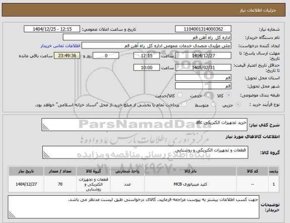The image size is (290, 223).
Task: Toggle the اسناد خزانه اسلامی payment checkbox
Action: (x=184, y=104)
